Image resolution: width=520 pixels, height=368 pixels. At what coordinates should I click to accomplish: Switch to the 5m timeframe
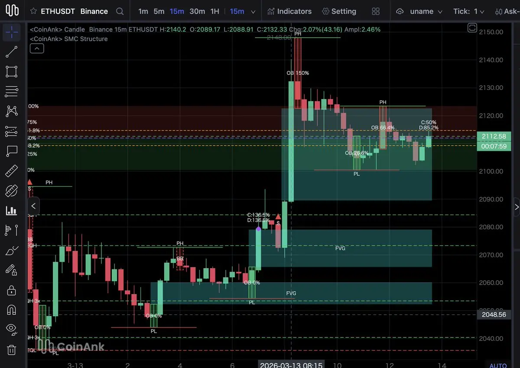click(159, 11)
